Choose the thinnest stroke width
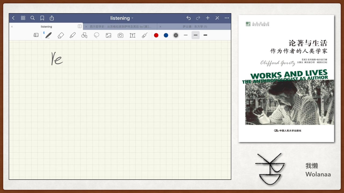The width and height of the screenshot is (344, 193). pos(186,35)
